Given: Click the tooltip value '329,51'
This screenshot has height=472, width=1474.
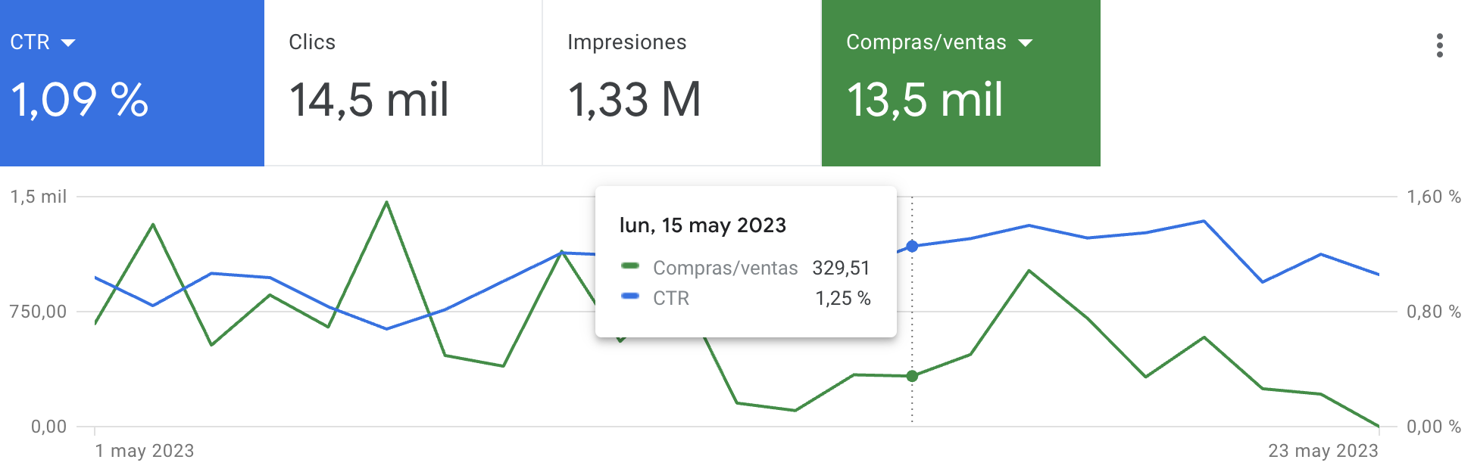Looking at the screenshot, I should 841,268.
